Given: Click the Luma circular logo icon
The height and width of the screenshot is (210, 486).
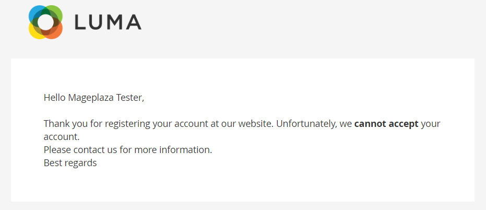Looking at the screenshot, I should tap(46, 22).
